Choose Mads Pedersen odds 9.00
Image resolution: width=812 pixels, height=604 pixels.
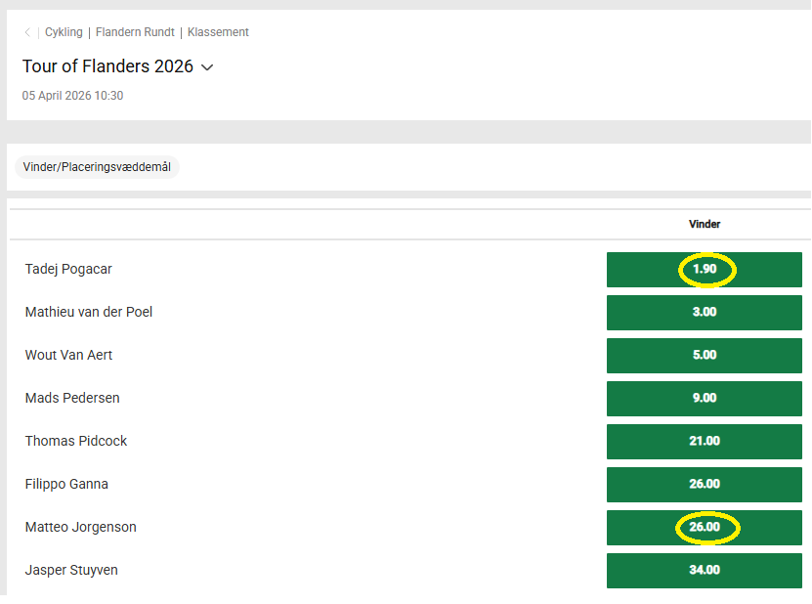tap(705, 399)
